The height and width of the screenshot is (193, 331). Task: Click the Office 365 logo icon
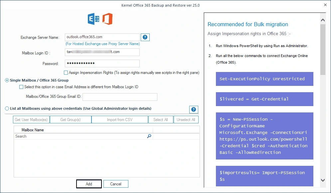click(107, 19)
